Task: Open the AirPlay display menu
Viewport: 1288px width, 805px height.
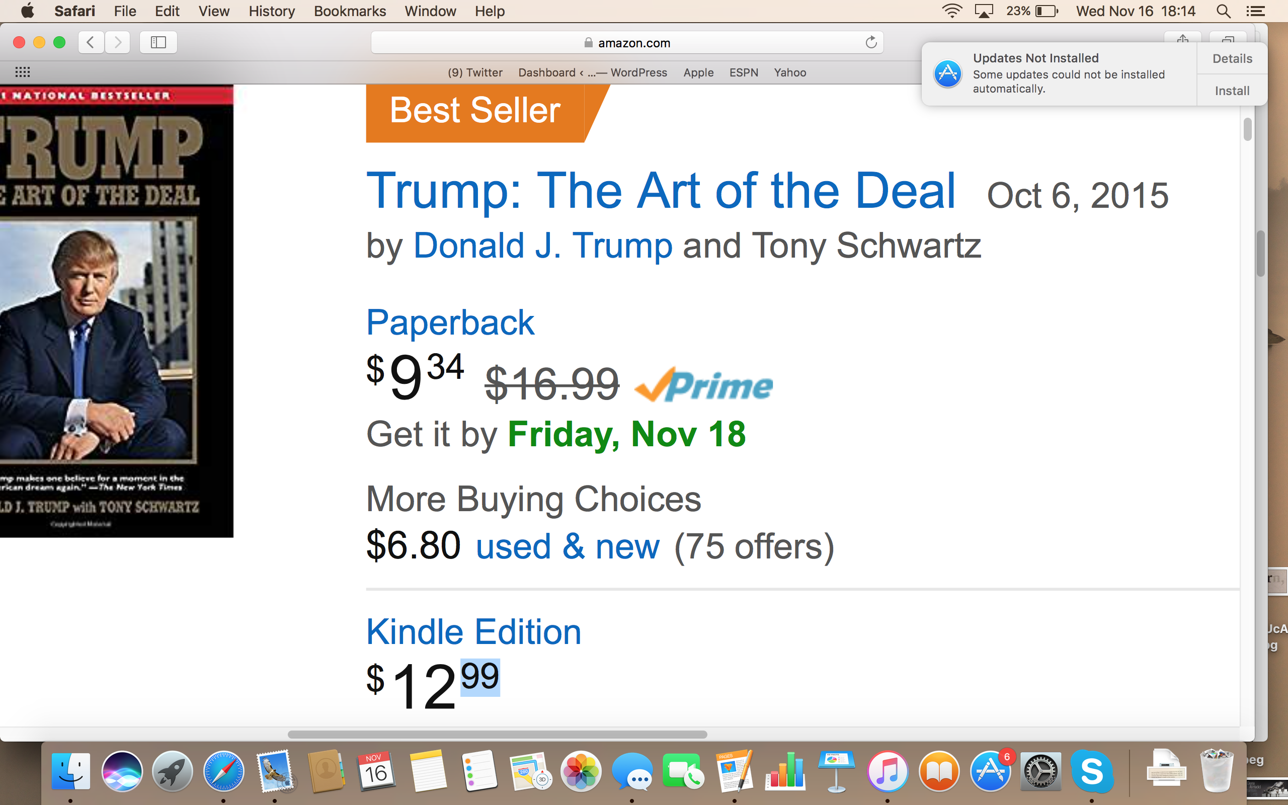Action: click(984, 11)
